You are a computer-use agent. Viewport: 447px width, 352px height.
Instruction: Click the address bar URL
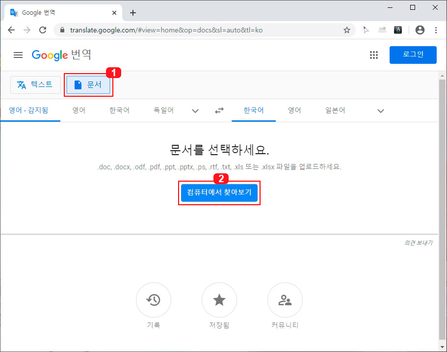point(166,30)
